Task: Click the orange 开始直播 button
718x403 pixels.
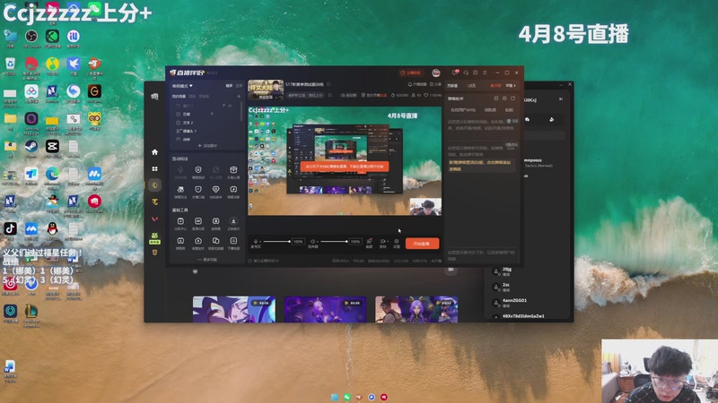Action: [422, 244]
